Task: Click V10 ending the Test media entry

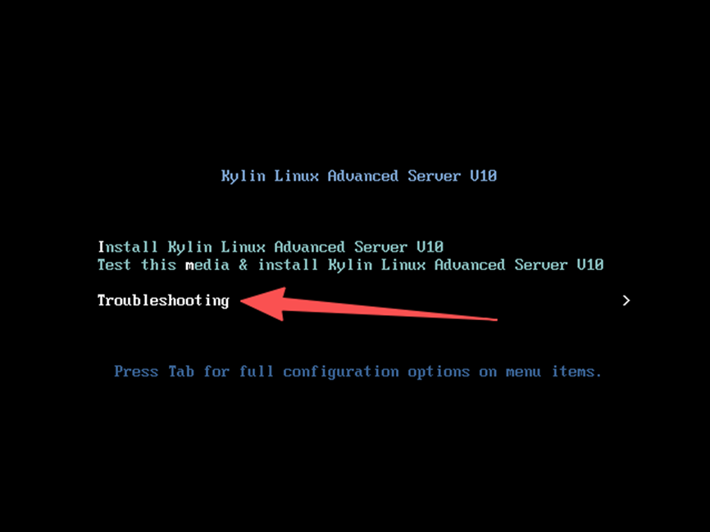Action: click(590, 264)
